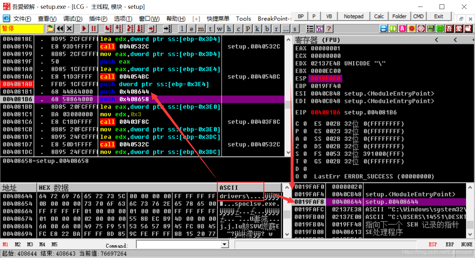Click the red '爱' plugin icon
The image size is (475, 258).
pos(459,29)
